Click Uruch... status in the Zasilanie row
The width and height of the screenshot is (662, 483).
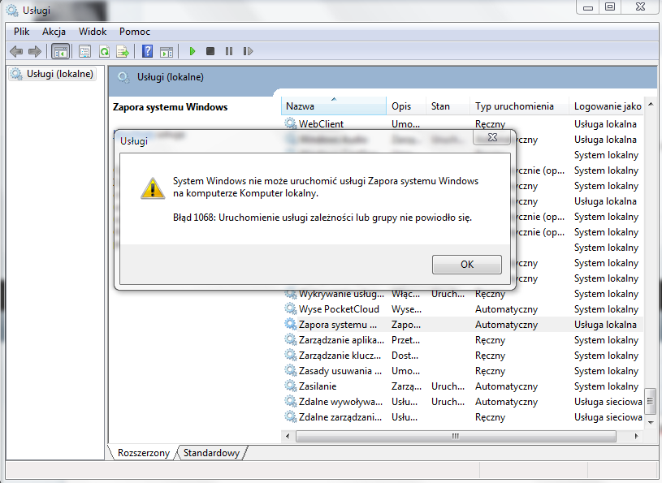(x=448, y=386)
